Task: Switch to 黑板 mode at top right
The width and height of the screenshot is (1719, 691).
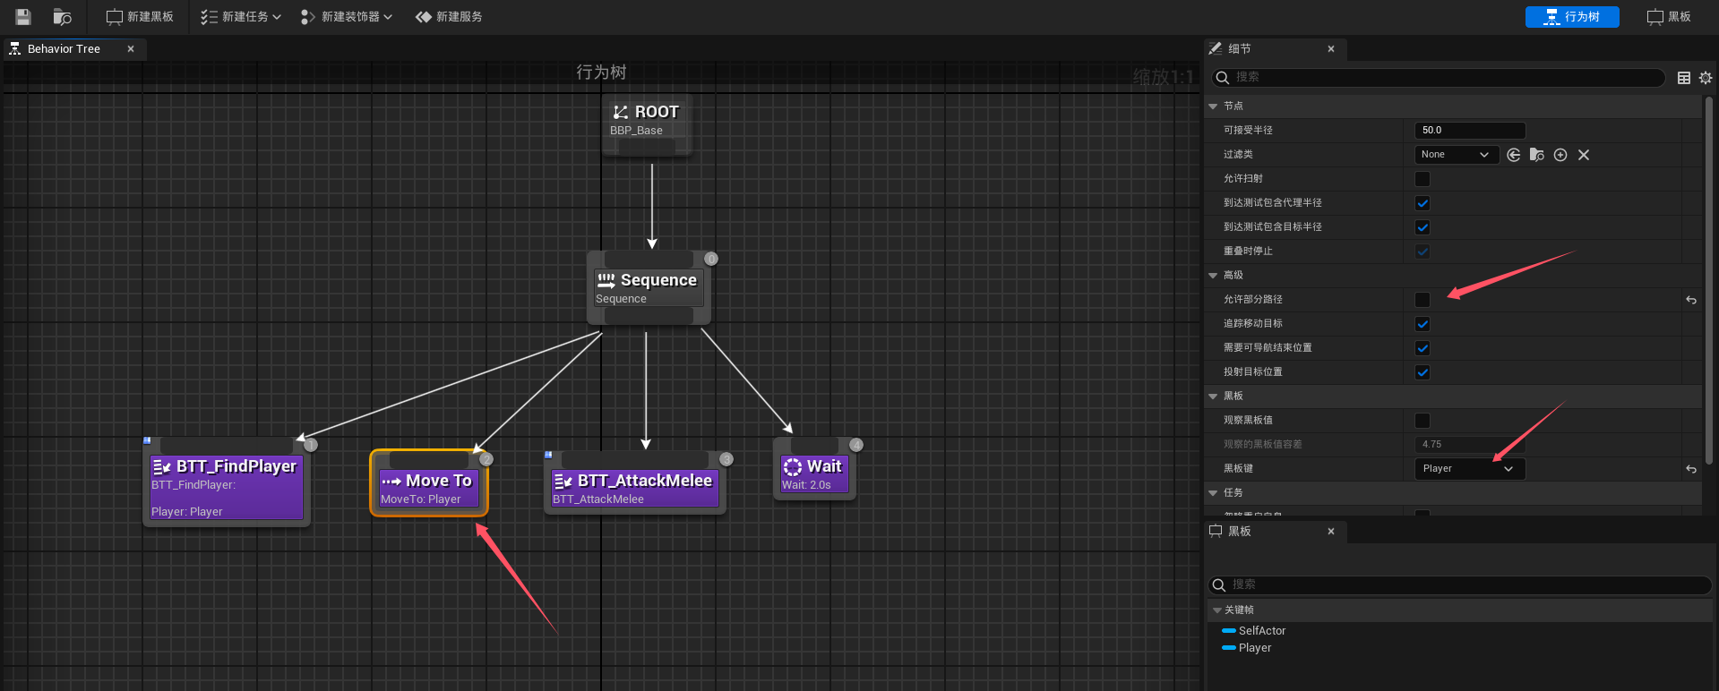Action: tap(1669, 17)
